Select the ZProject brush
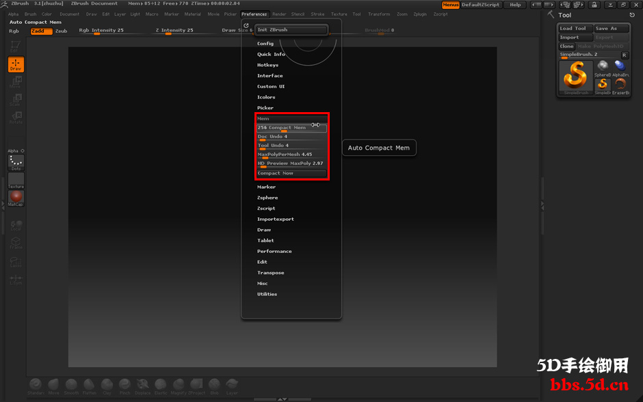This screenshot has width=643, height=402. point(196,386)
